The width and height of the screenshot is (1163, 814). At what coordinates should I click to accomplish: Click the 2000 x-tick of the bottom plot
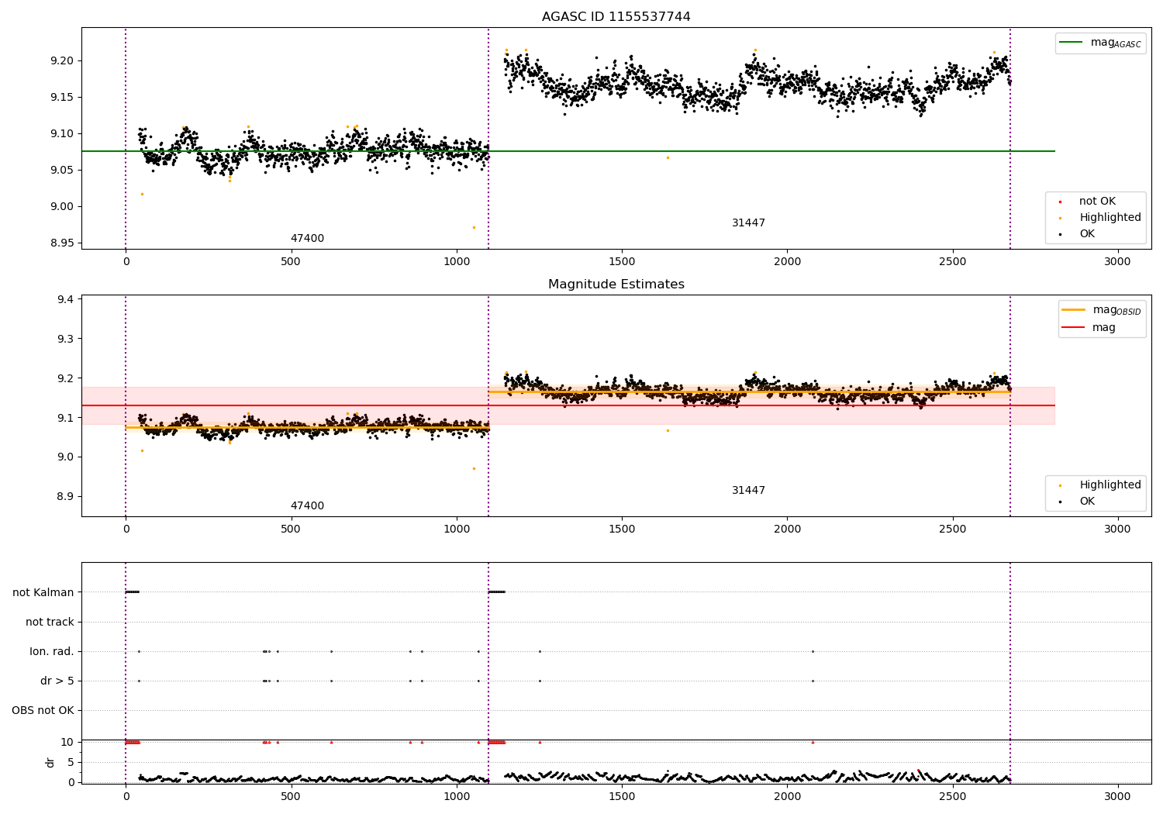787,796
